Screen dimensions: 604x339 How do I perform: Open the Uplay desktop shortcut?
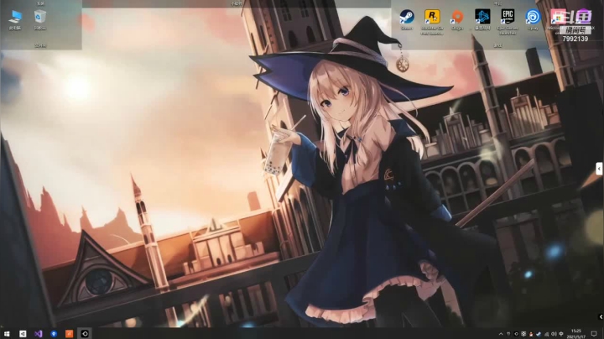(534, 19)
